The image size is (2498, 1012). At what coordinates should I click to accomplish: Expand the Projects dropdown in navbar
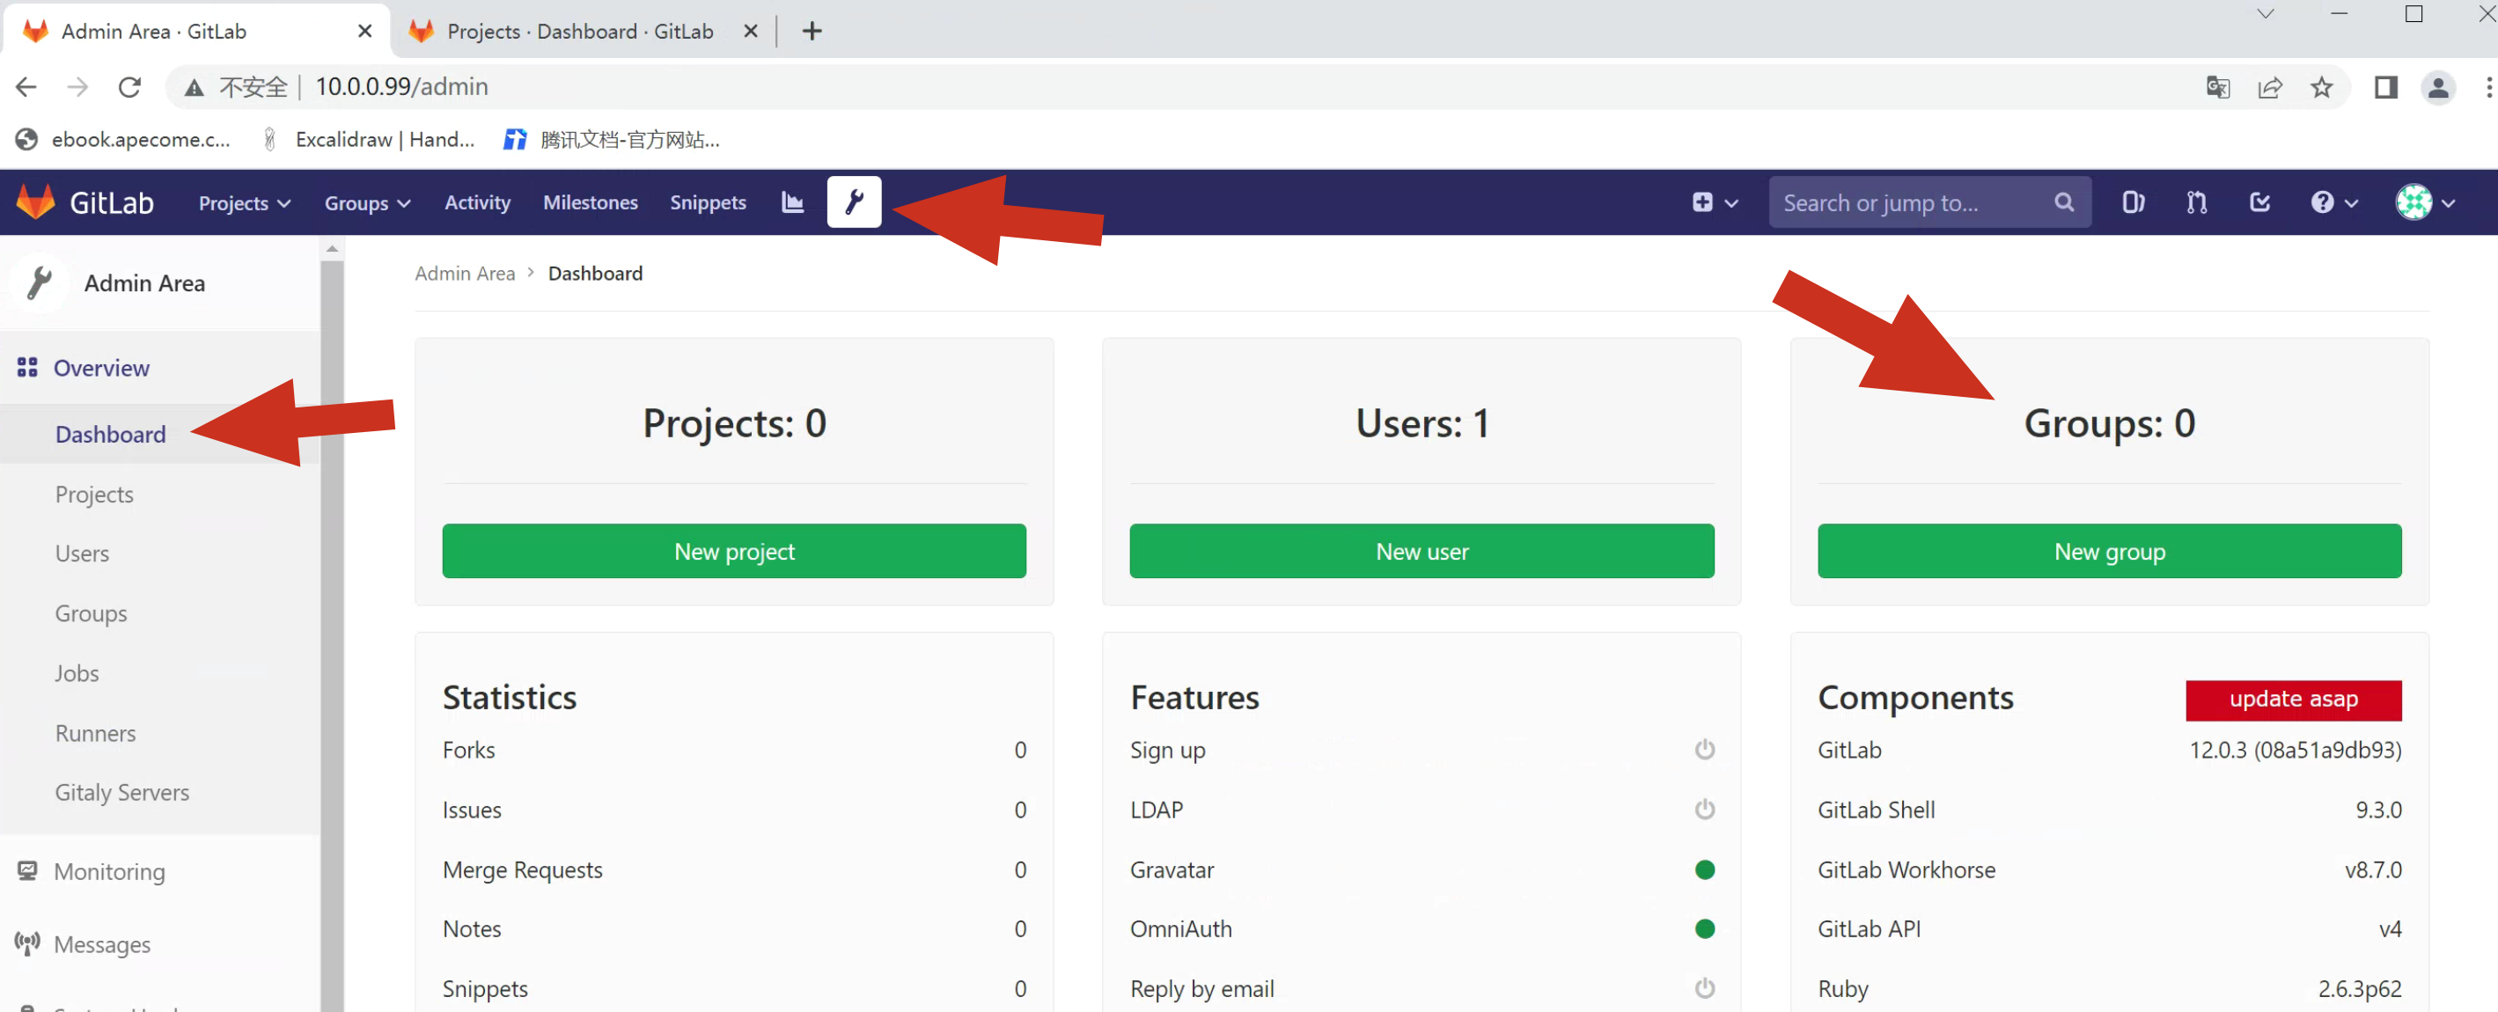click(244, 202)
